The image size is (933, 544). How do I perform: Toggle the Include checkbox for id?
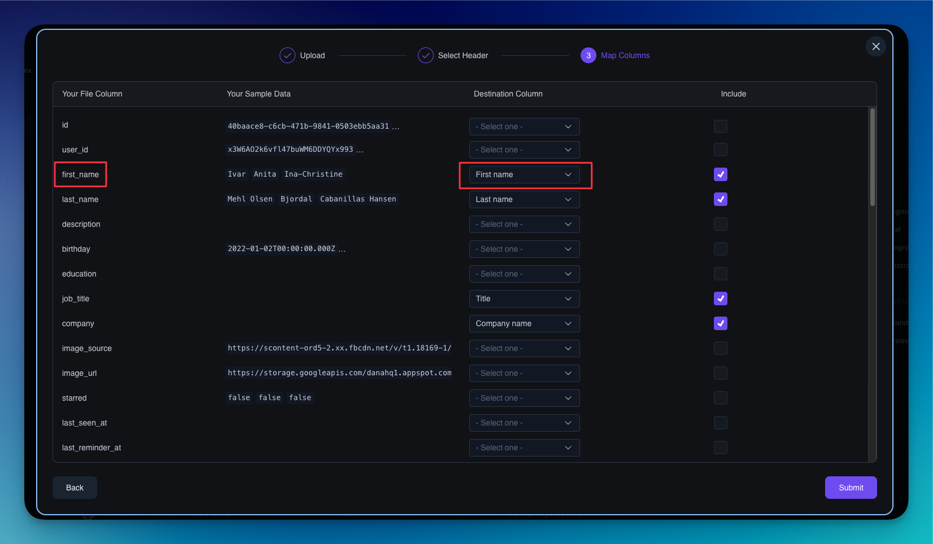[721, 126]
